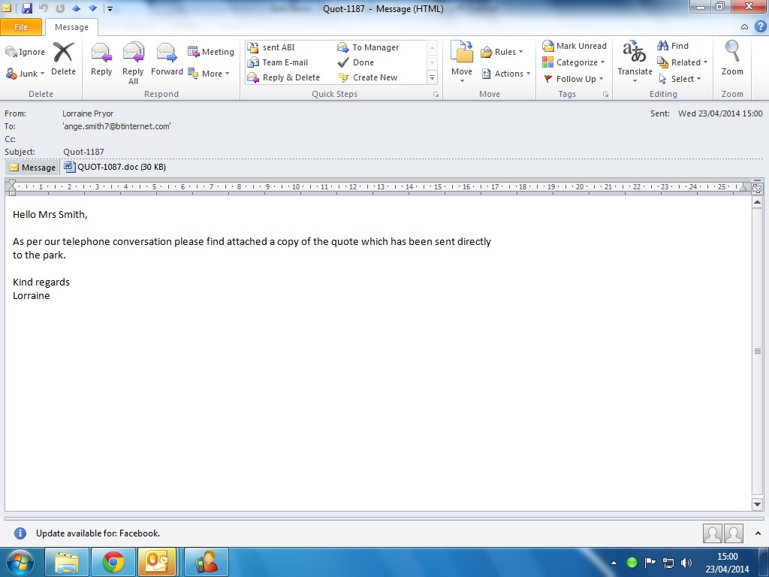Click the Action Center flag icon
Screen dimensions: 769x577
650,562
